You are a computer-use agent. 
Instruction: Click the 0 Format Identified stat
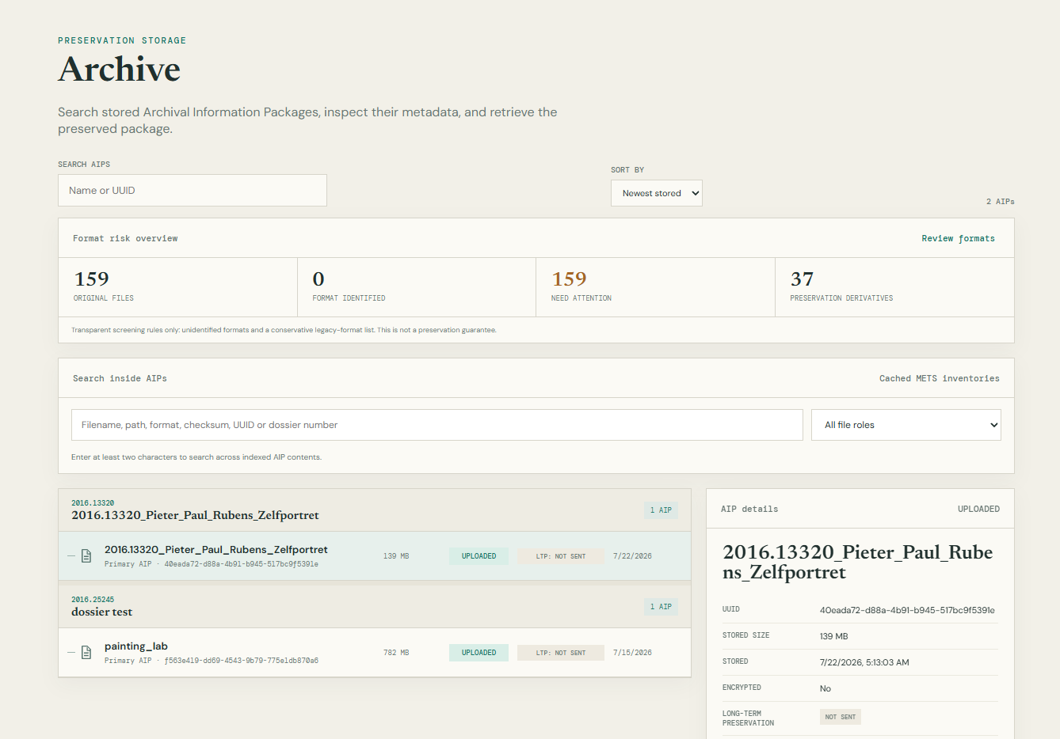[x=417, y=287]
